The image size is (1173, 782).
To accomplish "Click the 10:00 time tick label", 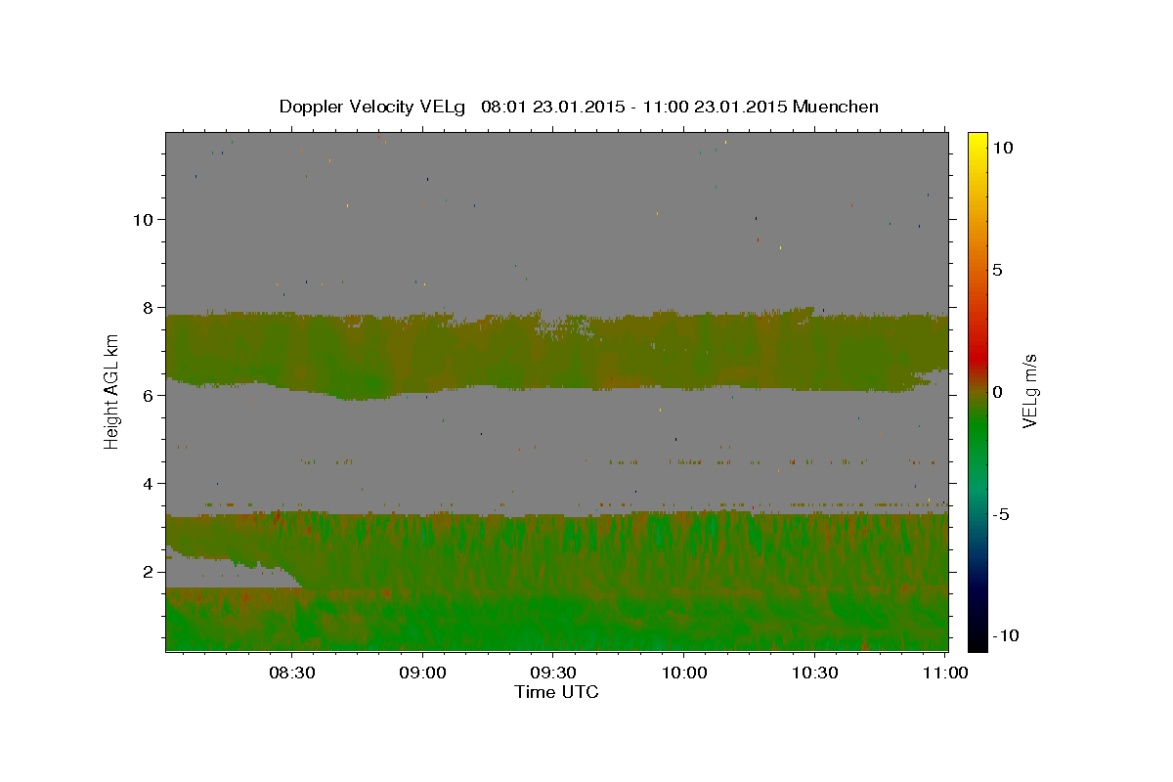I will (683, 673).
